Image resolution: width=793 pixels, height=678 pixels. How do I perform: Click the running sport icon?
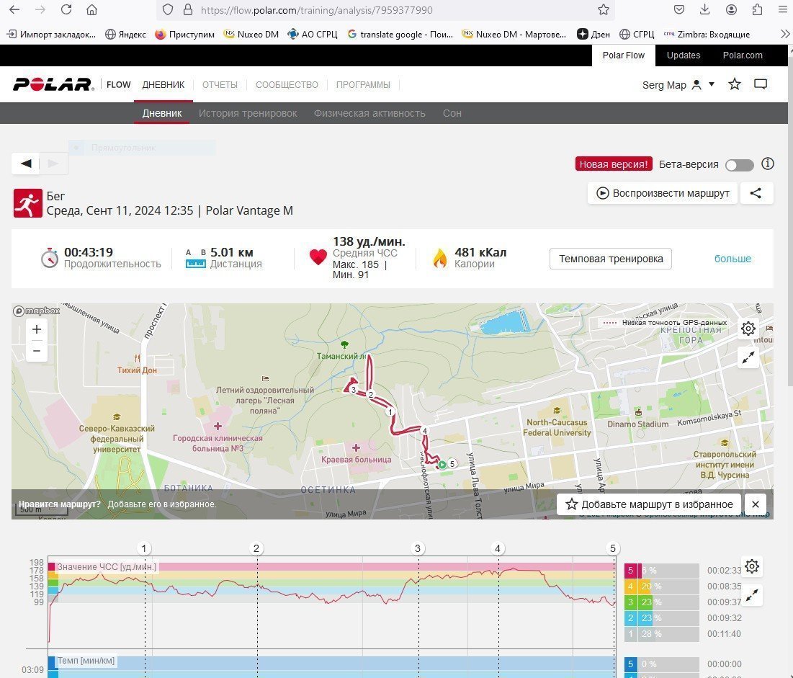coord(28,203)
